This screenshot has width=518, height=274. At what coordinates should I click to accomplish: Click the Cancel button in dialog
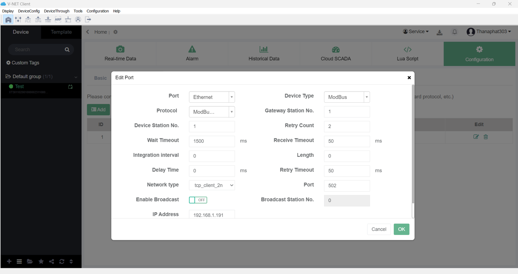[378, 229]
